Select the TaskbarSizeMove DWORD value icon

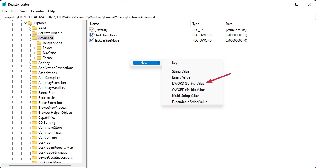(x=92, y=40)
